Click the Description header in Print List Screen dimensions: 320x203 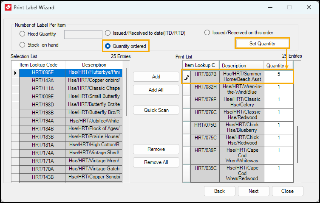click(242, 66)
